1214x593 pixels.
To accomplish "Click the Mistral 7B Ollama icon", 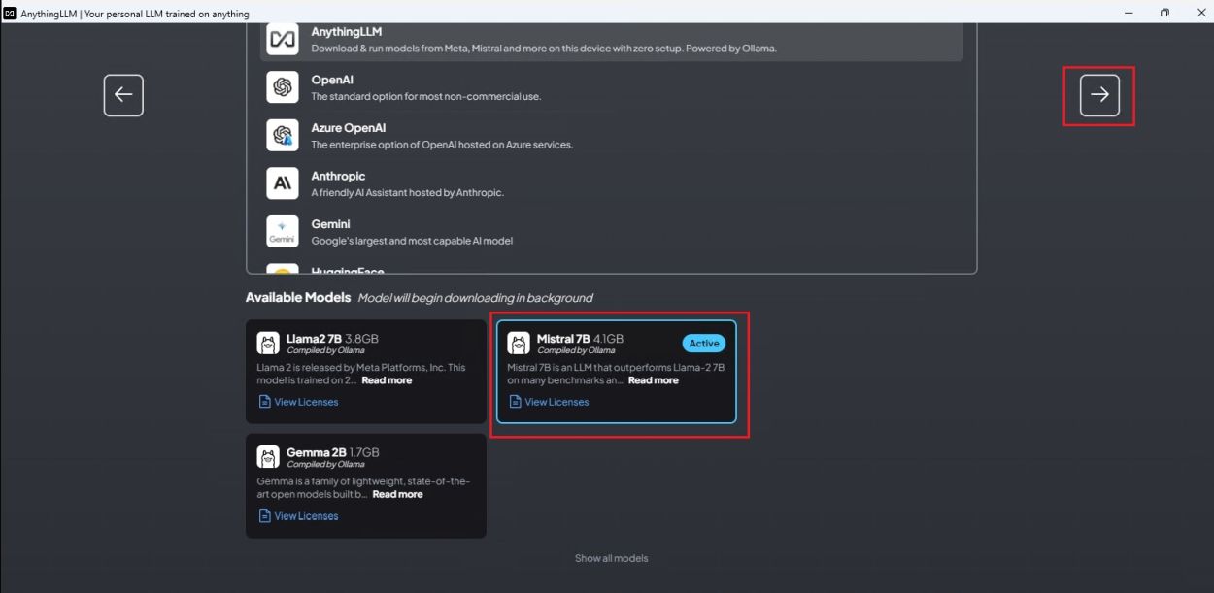I will click(520, 344).
